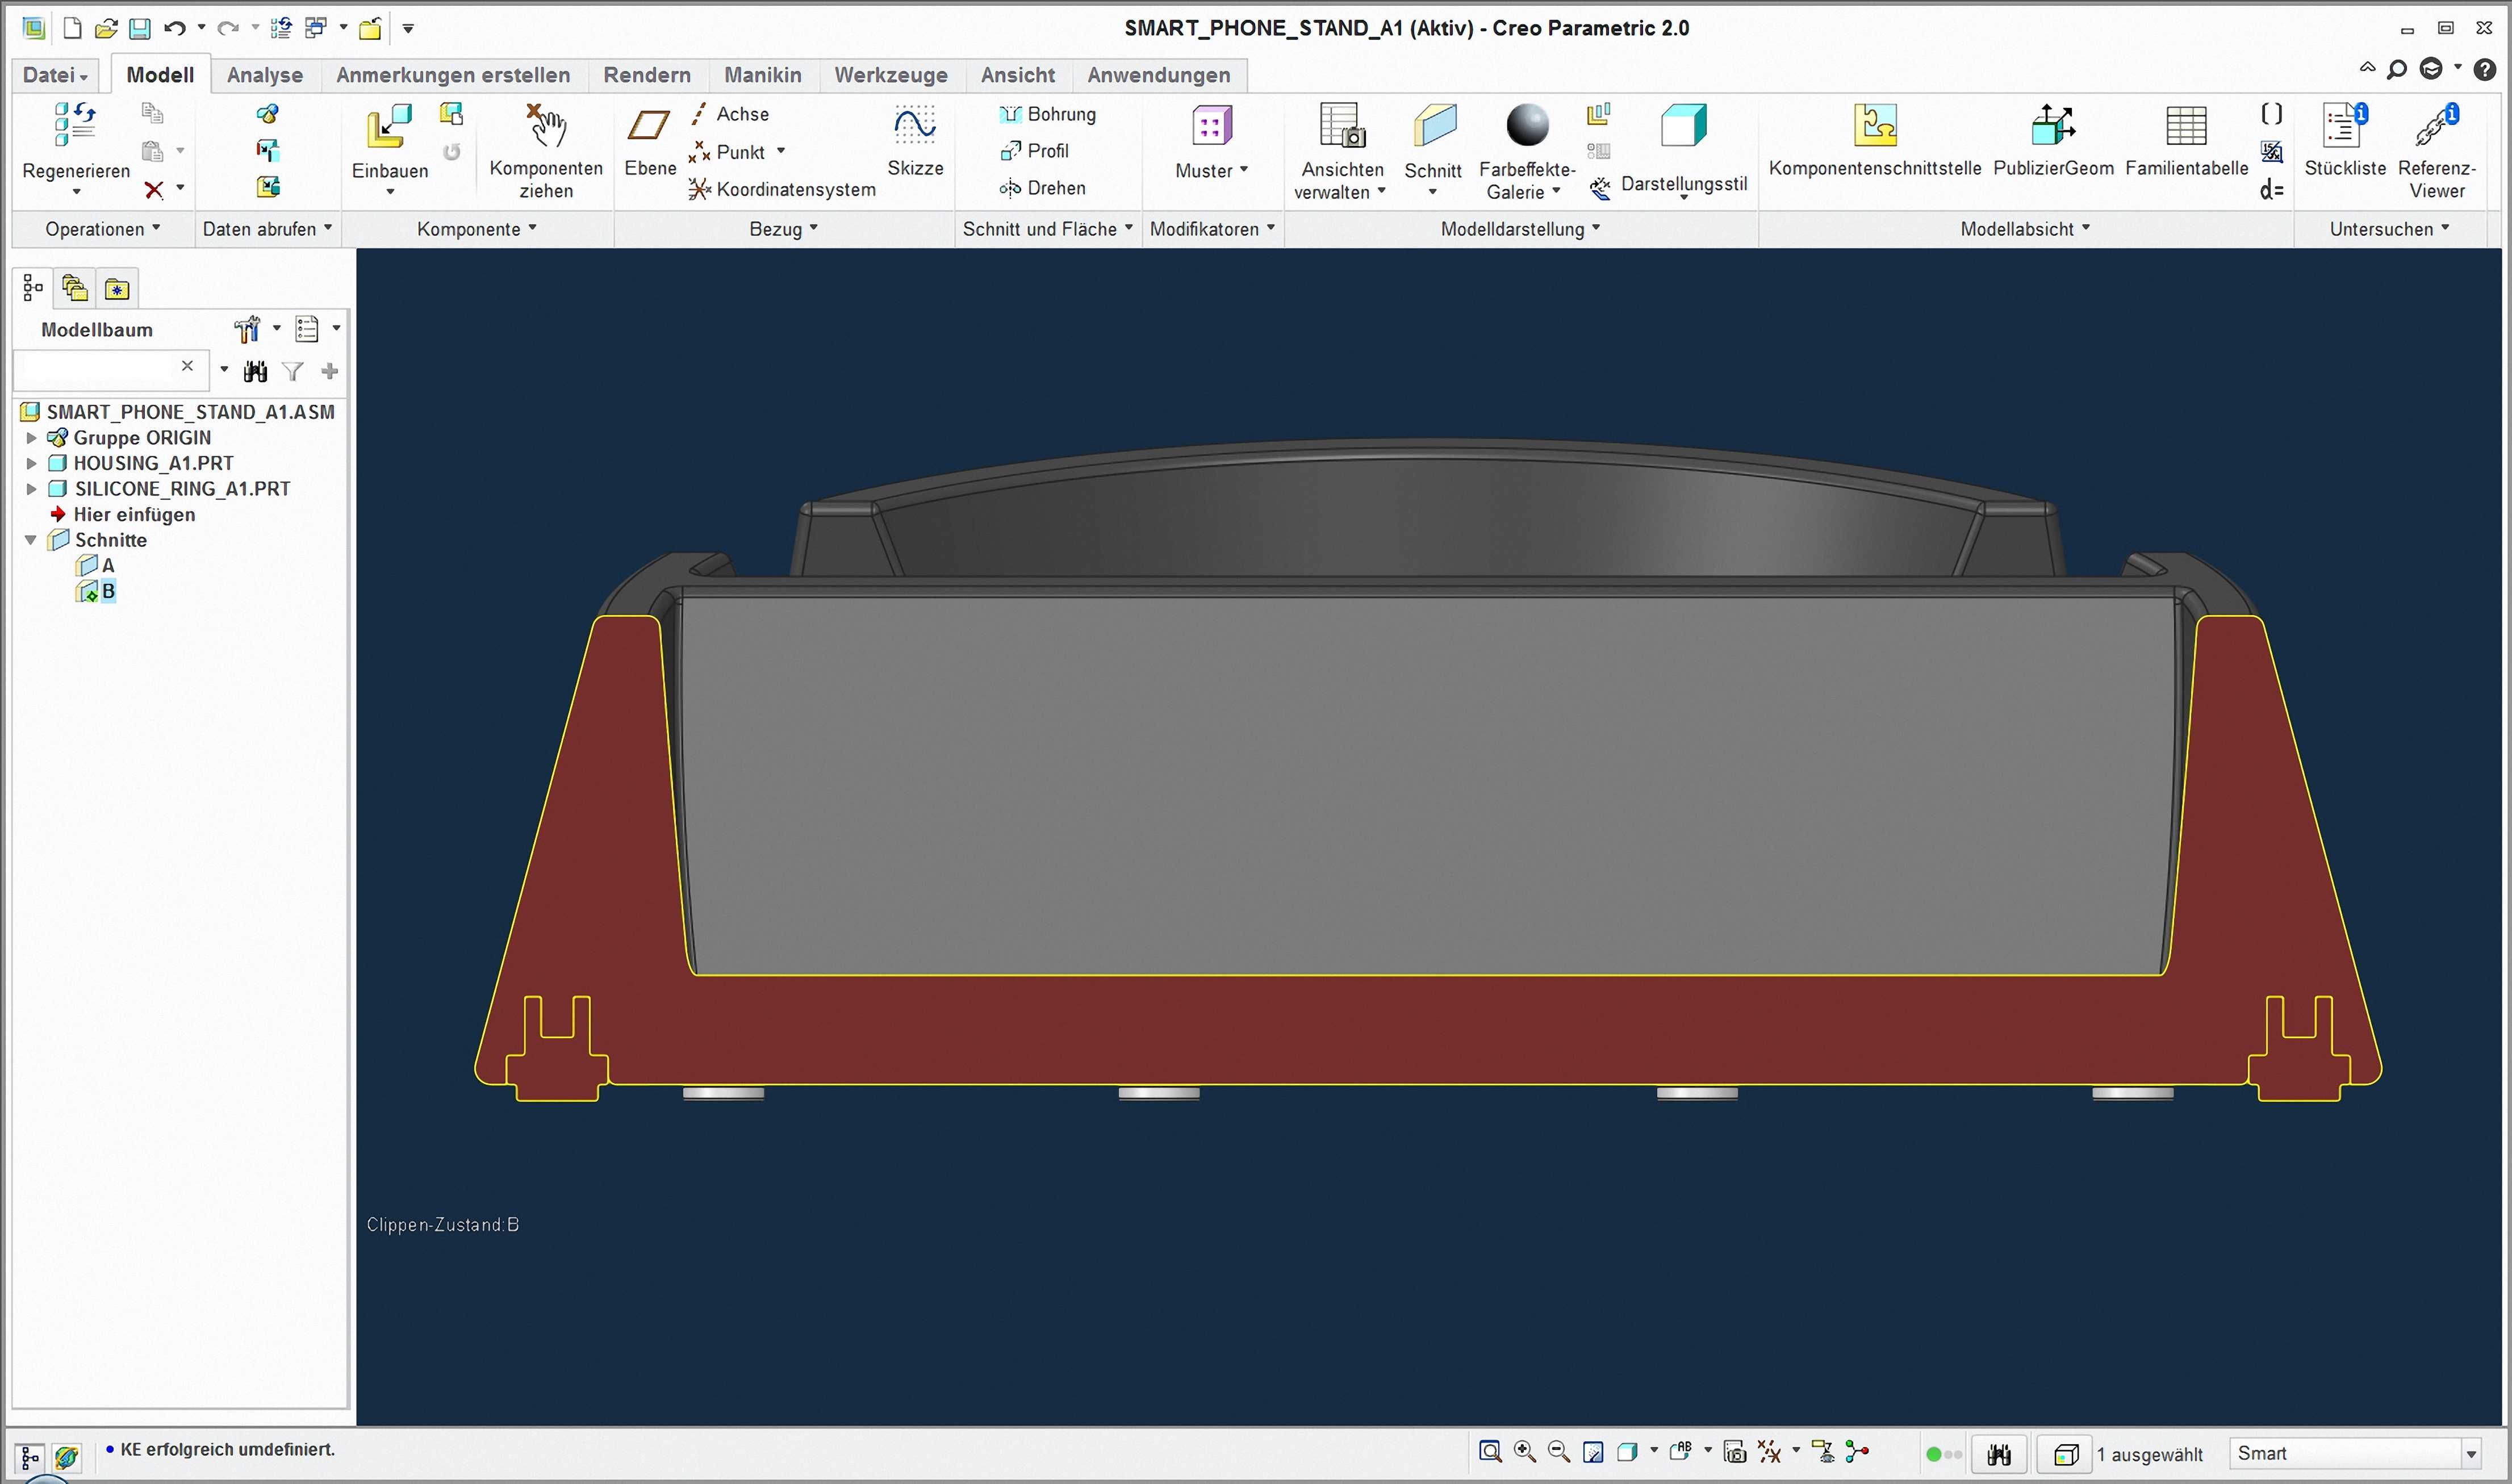Open the Muster dropdown

pyautogui.click(x=1212, y=171)
